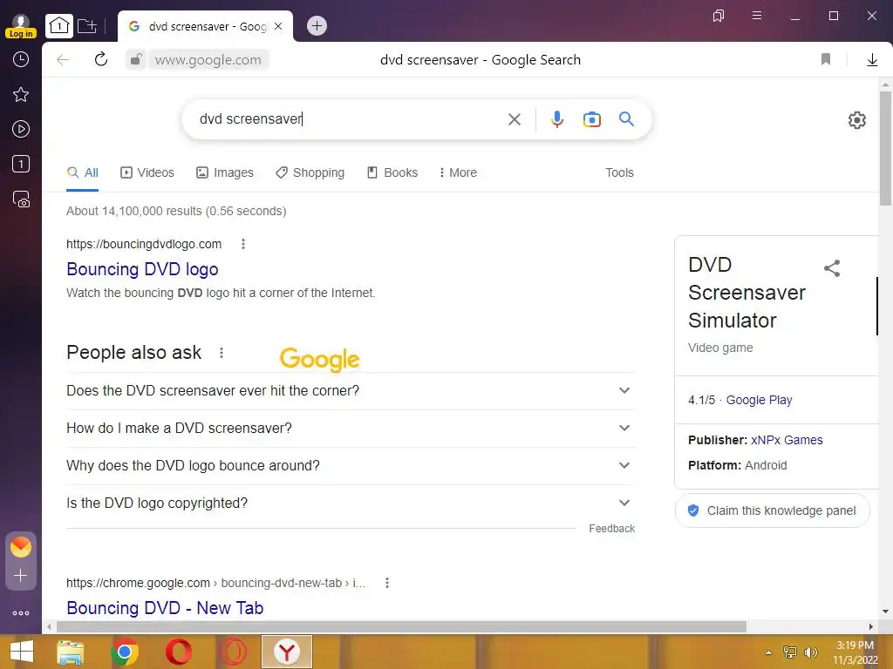Search by image with camera icon
This screenshot has width=893, height=669.
click(592, 118)
